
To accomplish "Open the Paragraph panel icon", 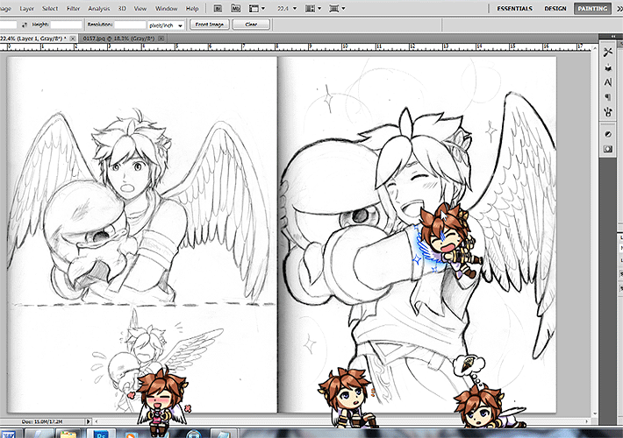I will [x=607, y=97].
